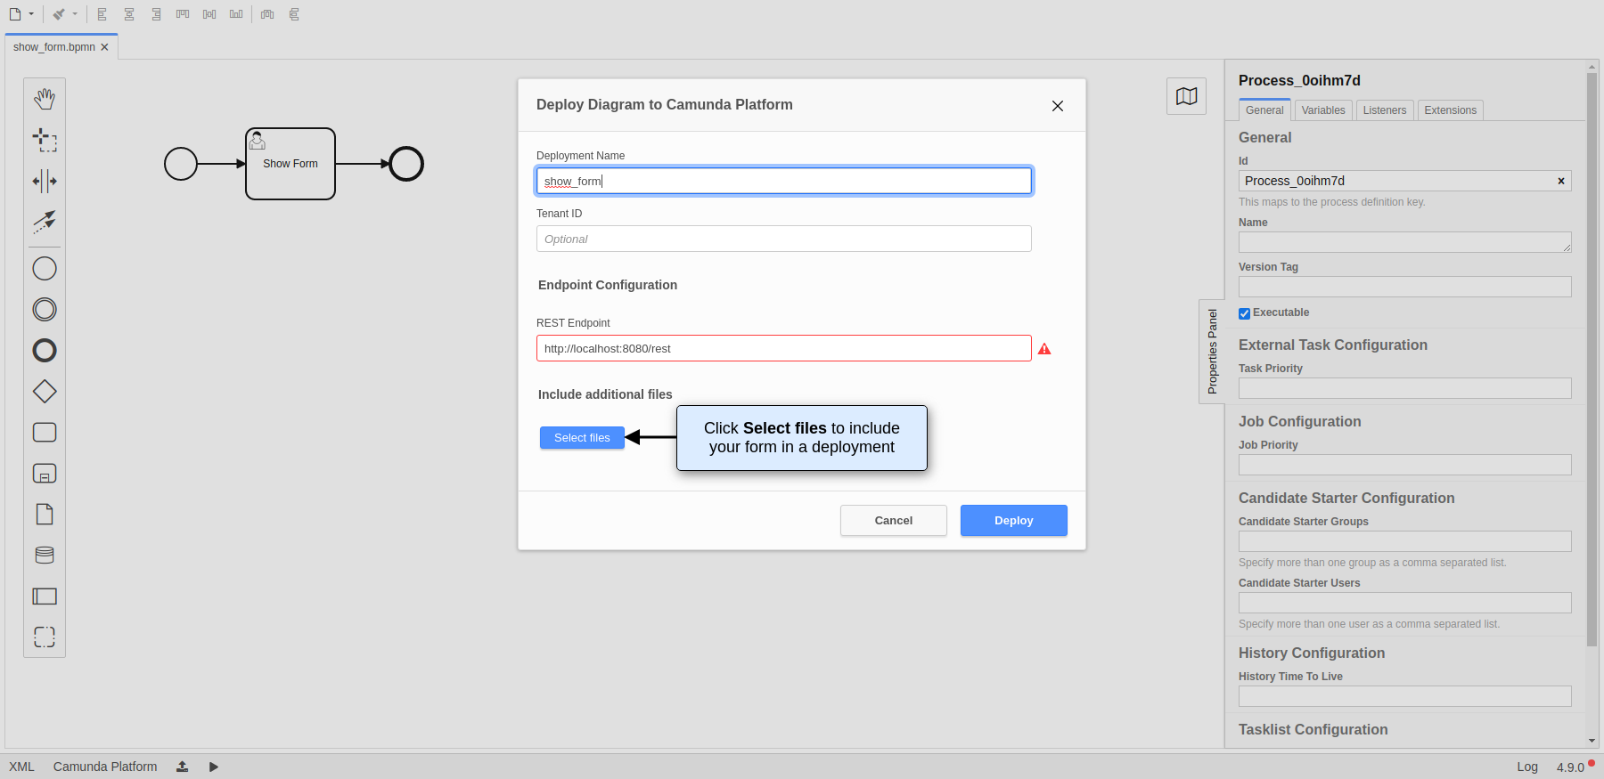The image size is (1604, 779).
Task: Select the end event on canvas
Action: click(x=406, y=164)
